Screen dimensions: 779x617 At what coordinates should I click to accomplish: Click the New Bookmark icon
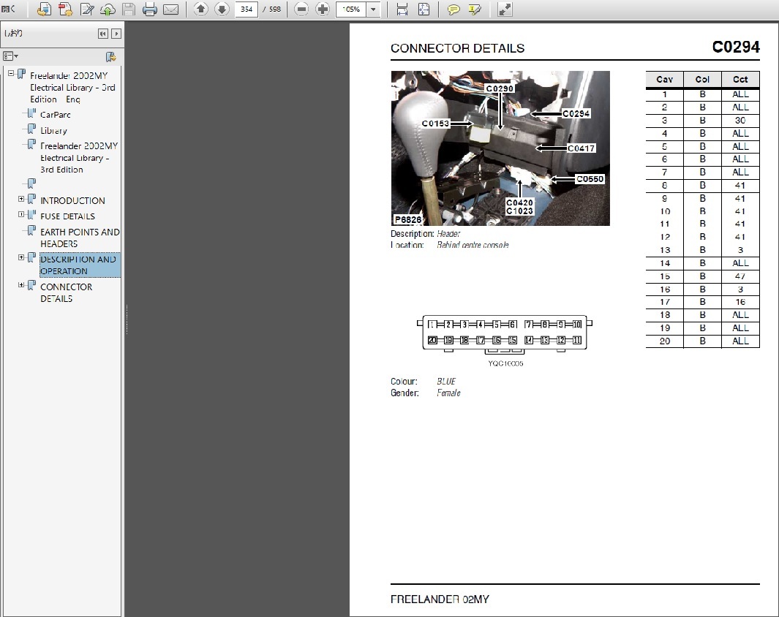click(x=110, y=56)
